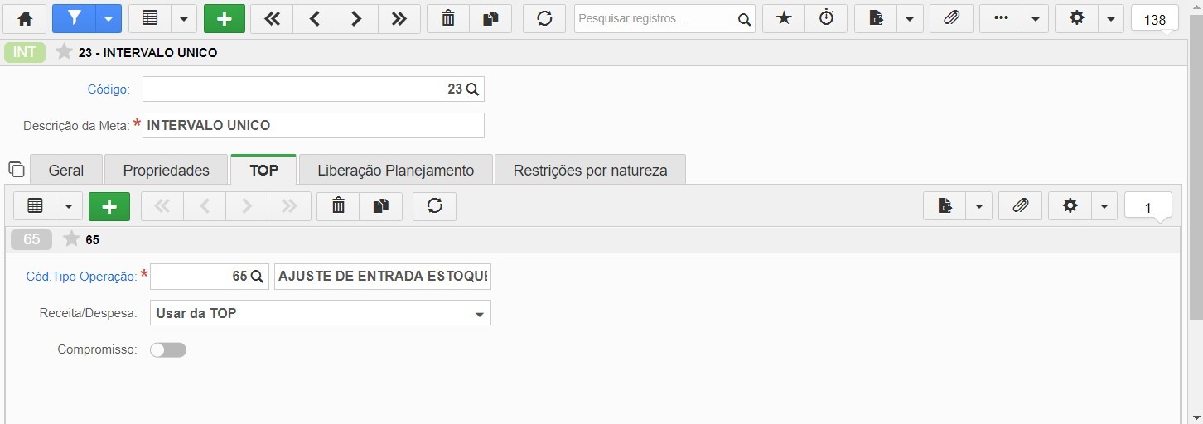Open the more options ellipsis button
1203x424 pixels.
[1001, 18]
